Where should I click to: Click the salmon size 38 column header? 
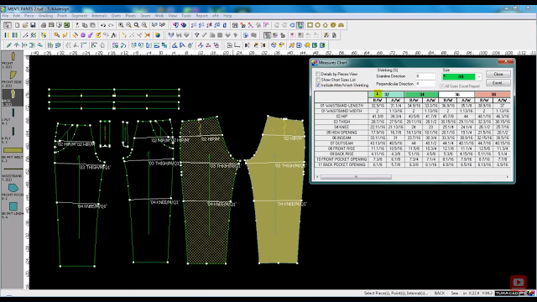click(x=493, y=94)
